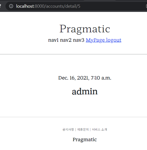Open the 서비스 소개 footer link
This screenshot has width=147, height=150.
pos(99,130)
